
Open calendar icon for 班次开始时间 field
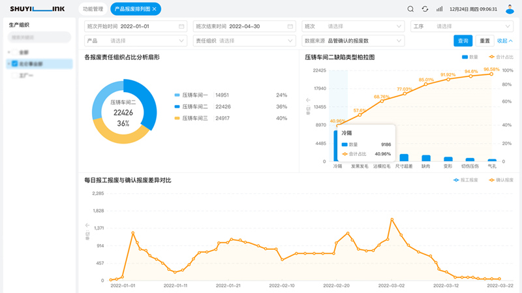181,26
